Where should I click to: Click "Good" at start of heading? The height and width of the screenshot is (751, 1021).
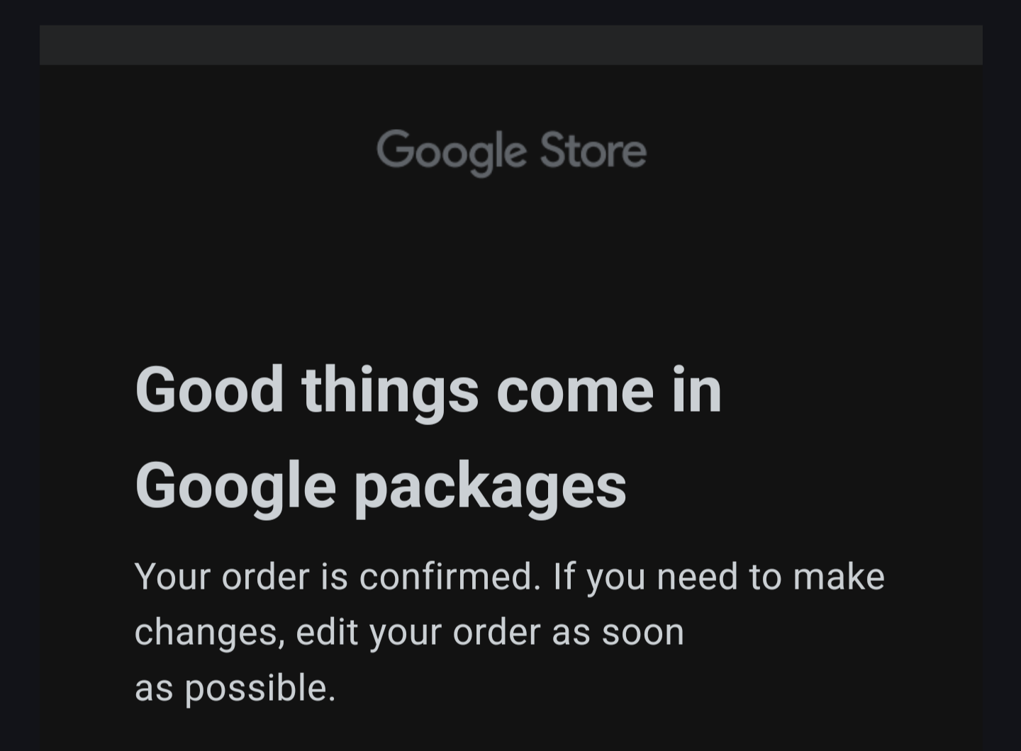pyautogui.click(x=209, y=389)
